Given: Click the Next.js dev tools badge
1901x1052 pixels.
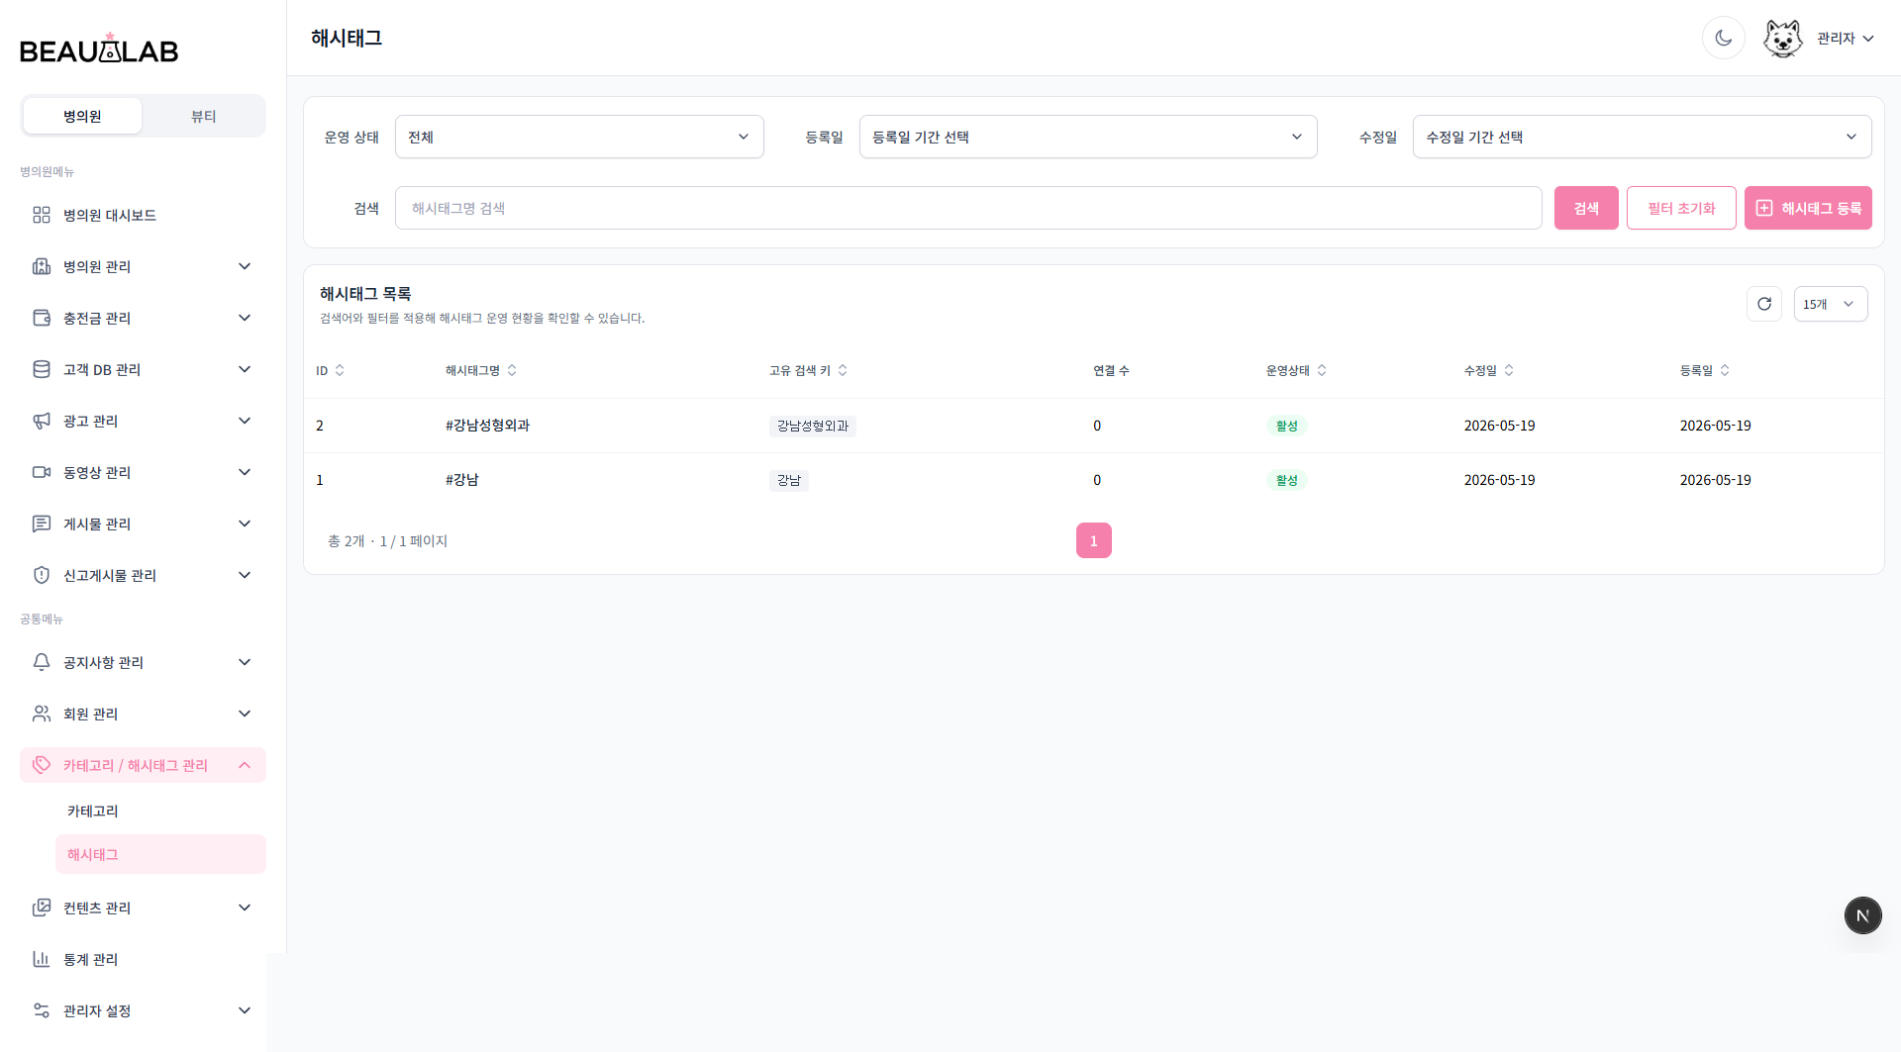Looking at the screenshot, I should 1862,915.
